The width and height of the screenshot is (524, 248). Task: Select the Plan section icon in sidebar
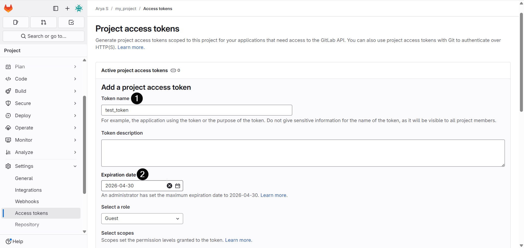coord(8,67)
